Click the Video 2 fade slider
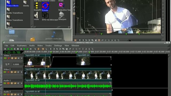This screenshot has height=96, width=171. coord(13,75)
